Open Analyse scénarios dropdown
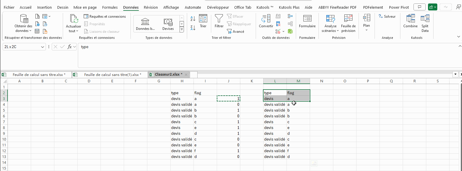This screenshot has height=171, width=462. (x=330, y=23)
